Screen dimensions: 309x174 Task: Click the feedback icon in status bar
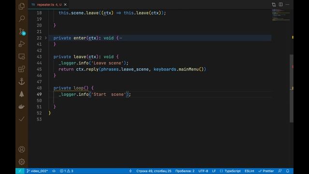click(x=280, y=171)
